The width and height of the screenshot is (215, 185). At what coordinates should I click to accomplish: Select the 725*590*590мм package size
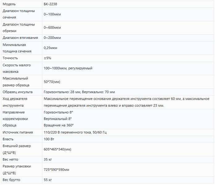click(x=56, y=170)
